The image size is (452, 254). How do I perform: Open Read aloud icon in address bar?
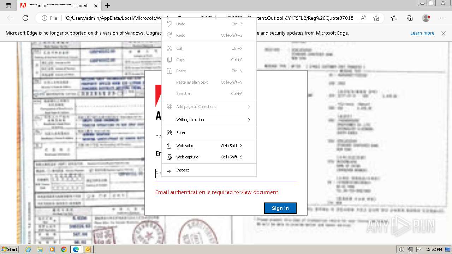363,18
